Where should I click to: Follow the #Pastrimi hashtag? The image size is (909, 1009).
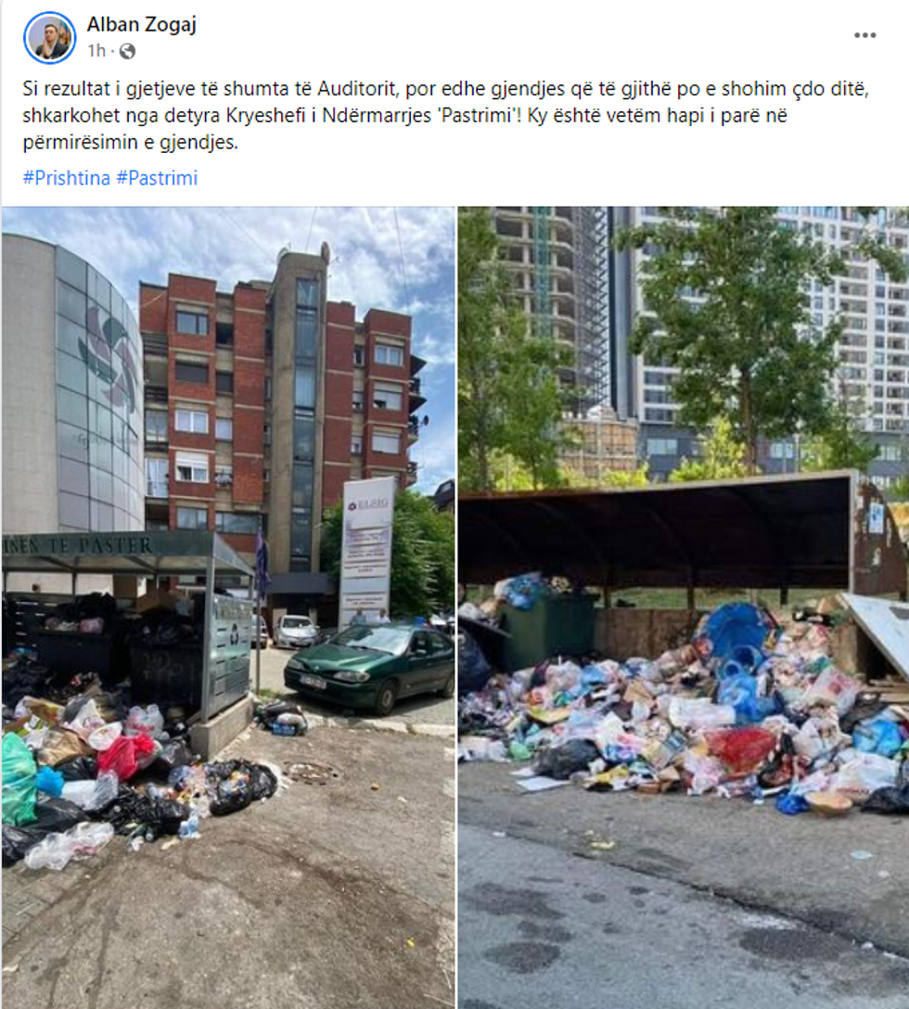click(157, 178)
